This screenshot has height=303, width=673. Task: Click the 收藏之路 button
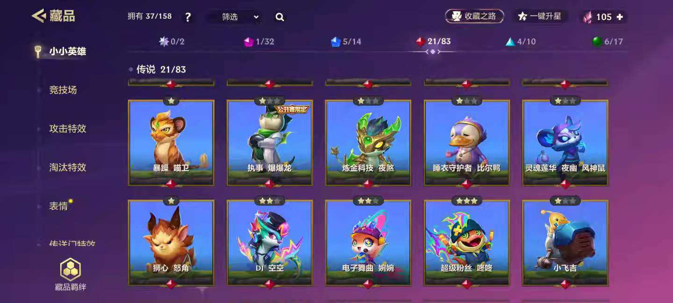(474, 16)
